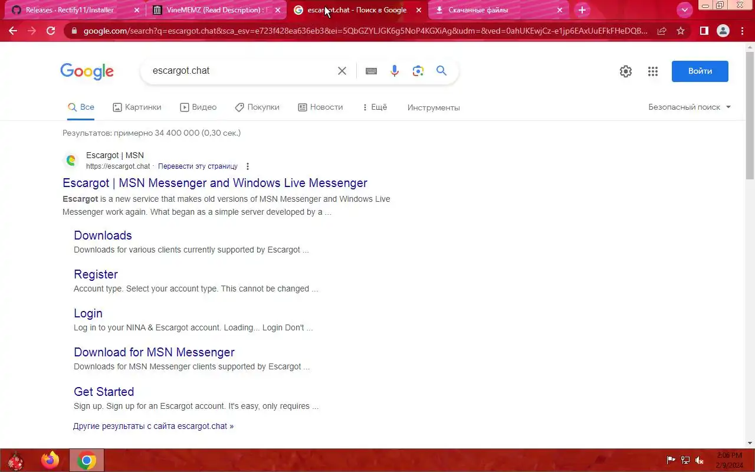
Task: Close the VineMEMZ tab
Action: tap(278, 10)
